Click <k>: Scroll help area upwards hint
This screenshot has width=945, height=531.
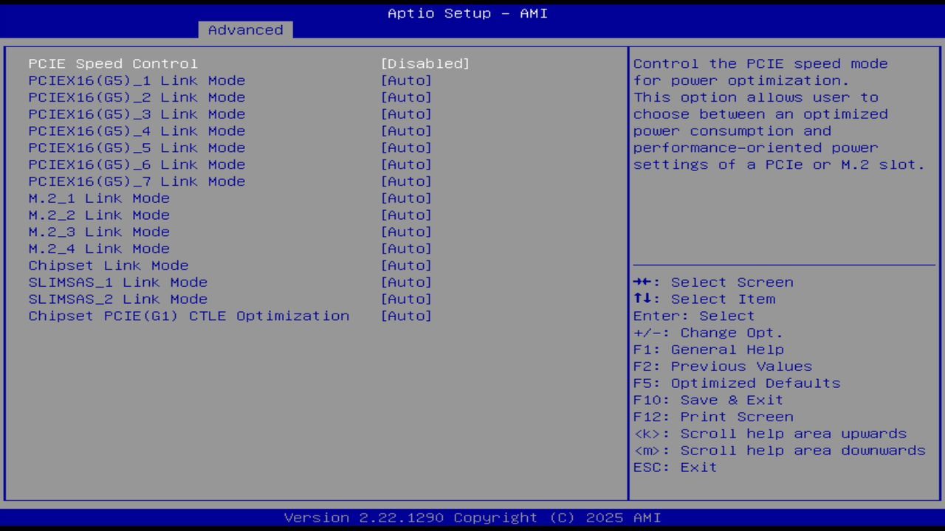coord(769,434)
